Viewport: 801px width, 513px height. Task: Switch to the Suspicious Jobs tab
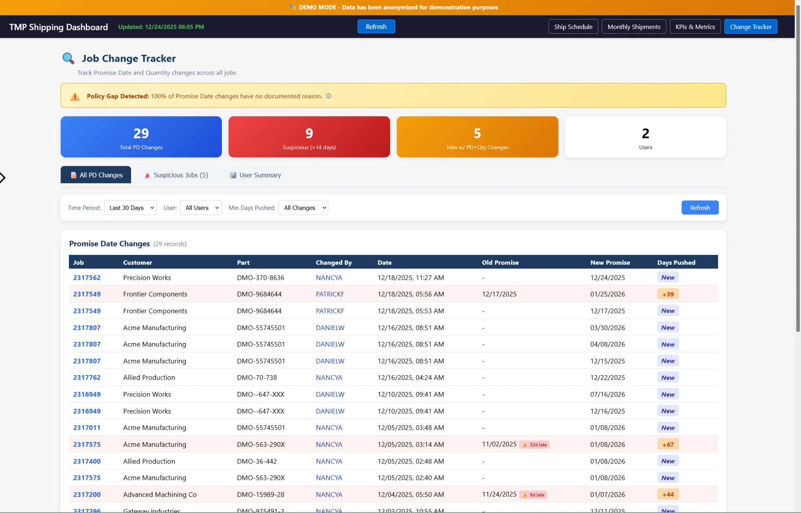pyautogui.click(x=176, y=175)
